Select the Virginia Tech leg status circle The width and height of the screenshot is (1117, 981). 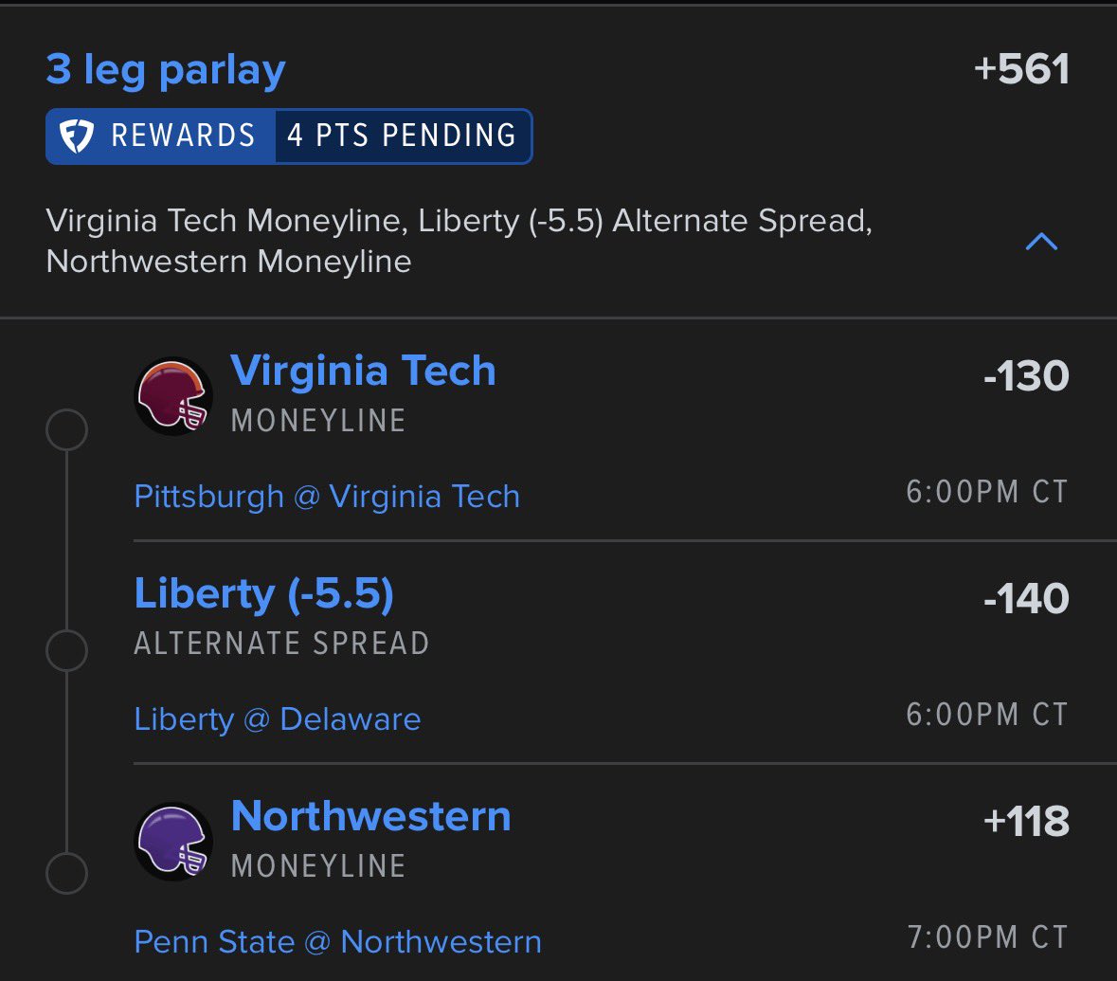coord(66,430)
